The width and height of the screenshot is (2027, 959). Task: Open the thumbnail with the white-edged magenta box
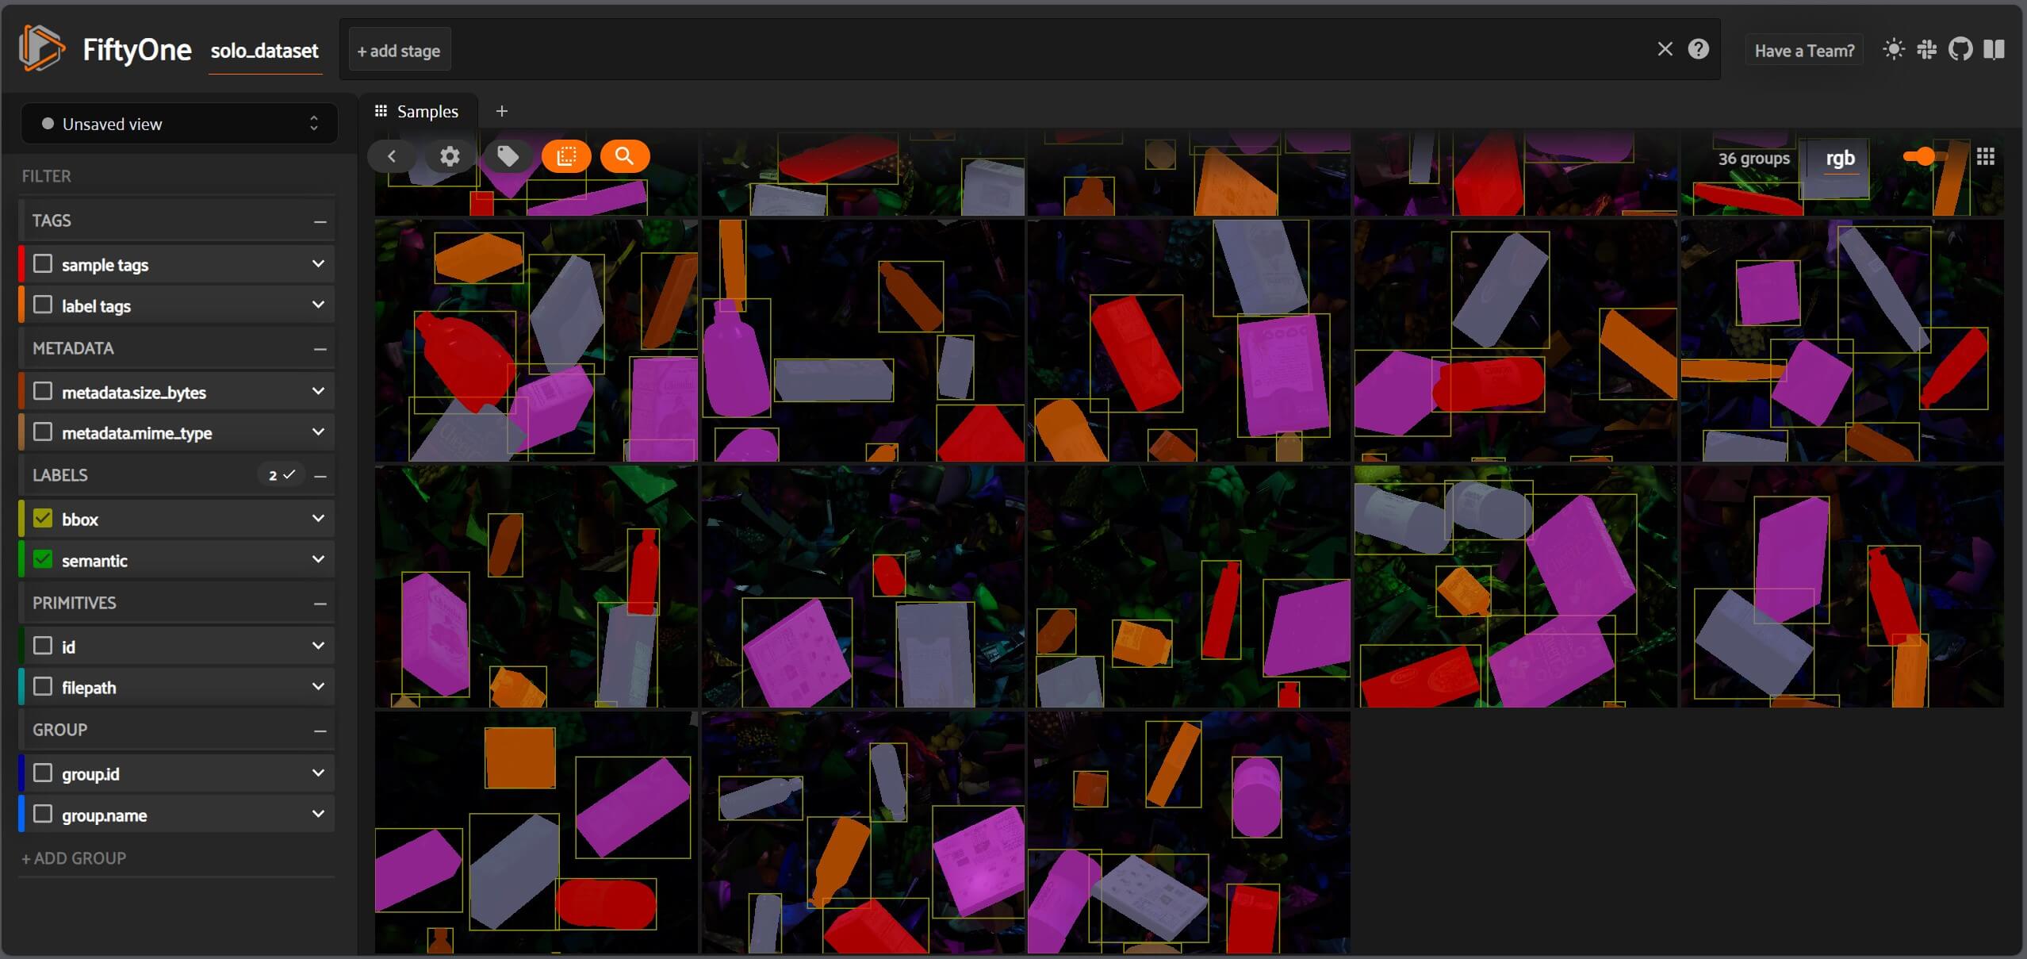[x=863, y=832]
